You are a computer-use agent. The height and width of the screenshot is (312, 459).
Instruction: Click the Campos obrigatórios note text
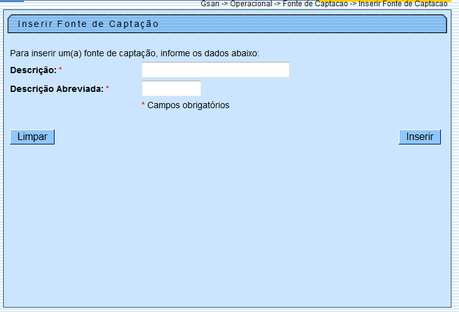tap(188, 105)
